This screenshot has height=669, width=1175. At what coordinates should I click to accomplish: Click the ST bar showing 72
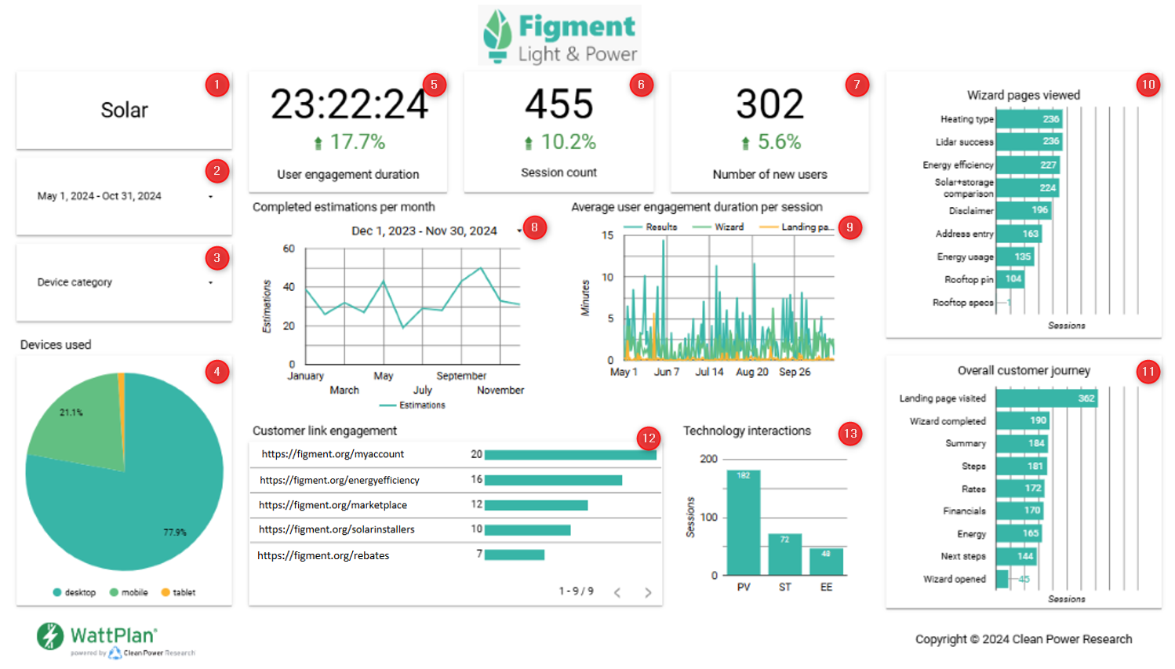point(784,554)
